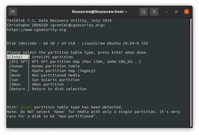Click 'Return to disk selection' description text

(x=59, y=89)
